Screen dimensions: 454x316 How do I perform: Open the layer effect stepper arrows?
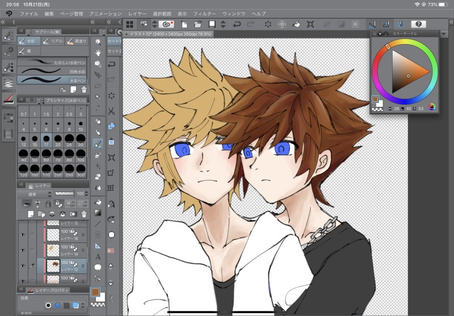tap(83, 305)
